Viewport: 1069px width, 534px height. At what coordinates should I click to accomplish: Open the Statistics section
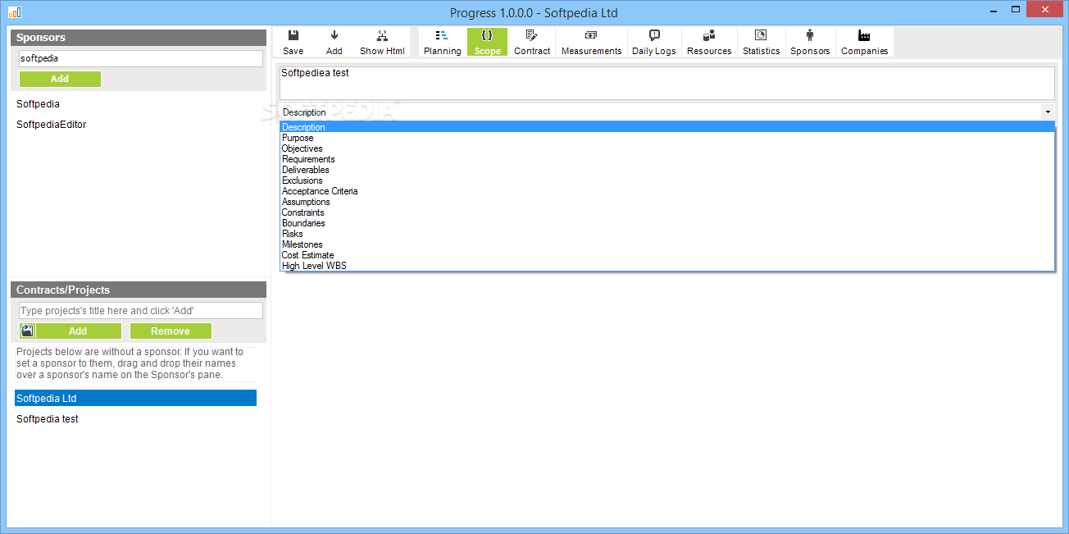761,43
